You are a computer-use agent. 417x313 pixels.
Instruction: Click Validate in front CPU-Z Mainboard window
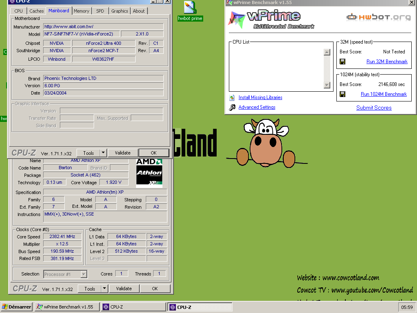click(123, 153)
